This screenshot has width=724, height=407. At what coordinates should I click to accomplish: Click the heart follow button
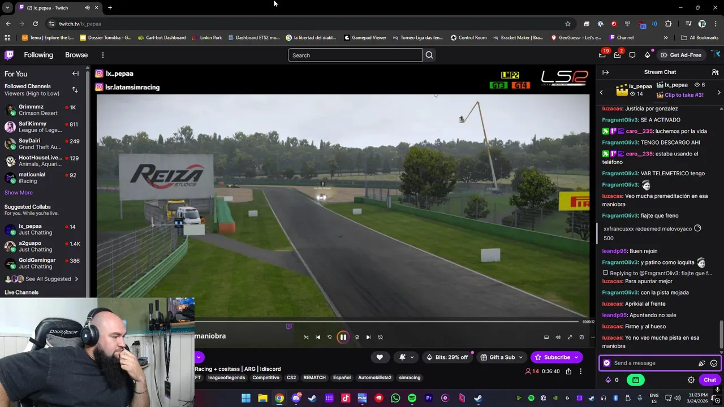380,357
